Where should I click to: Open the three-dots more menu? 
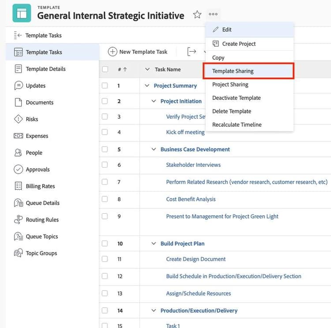coord(213,14)
